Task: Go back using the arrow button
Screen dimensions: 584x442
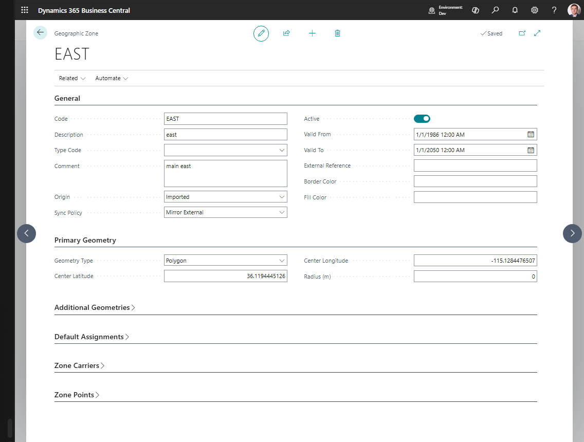Action: [x=40, y=32]
